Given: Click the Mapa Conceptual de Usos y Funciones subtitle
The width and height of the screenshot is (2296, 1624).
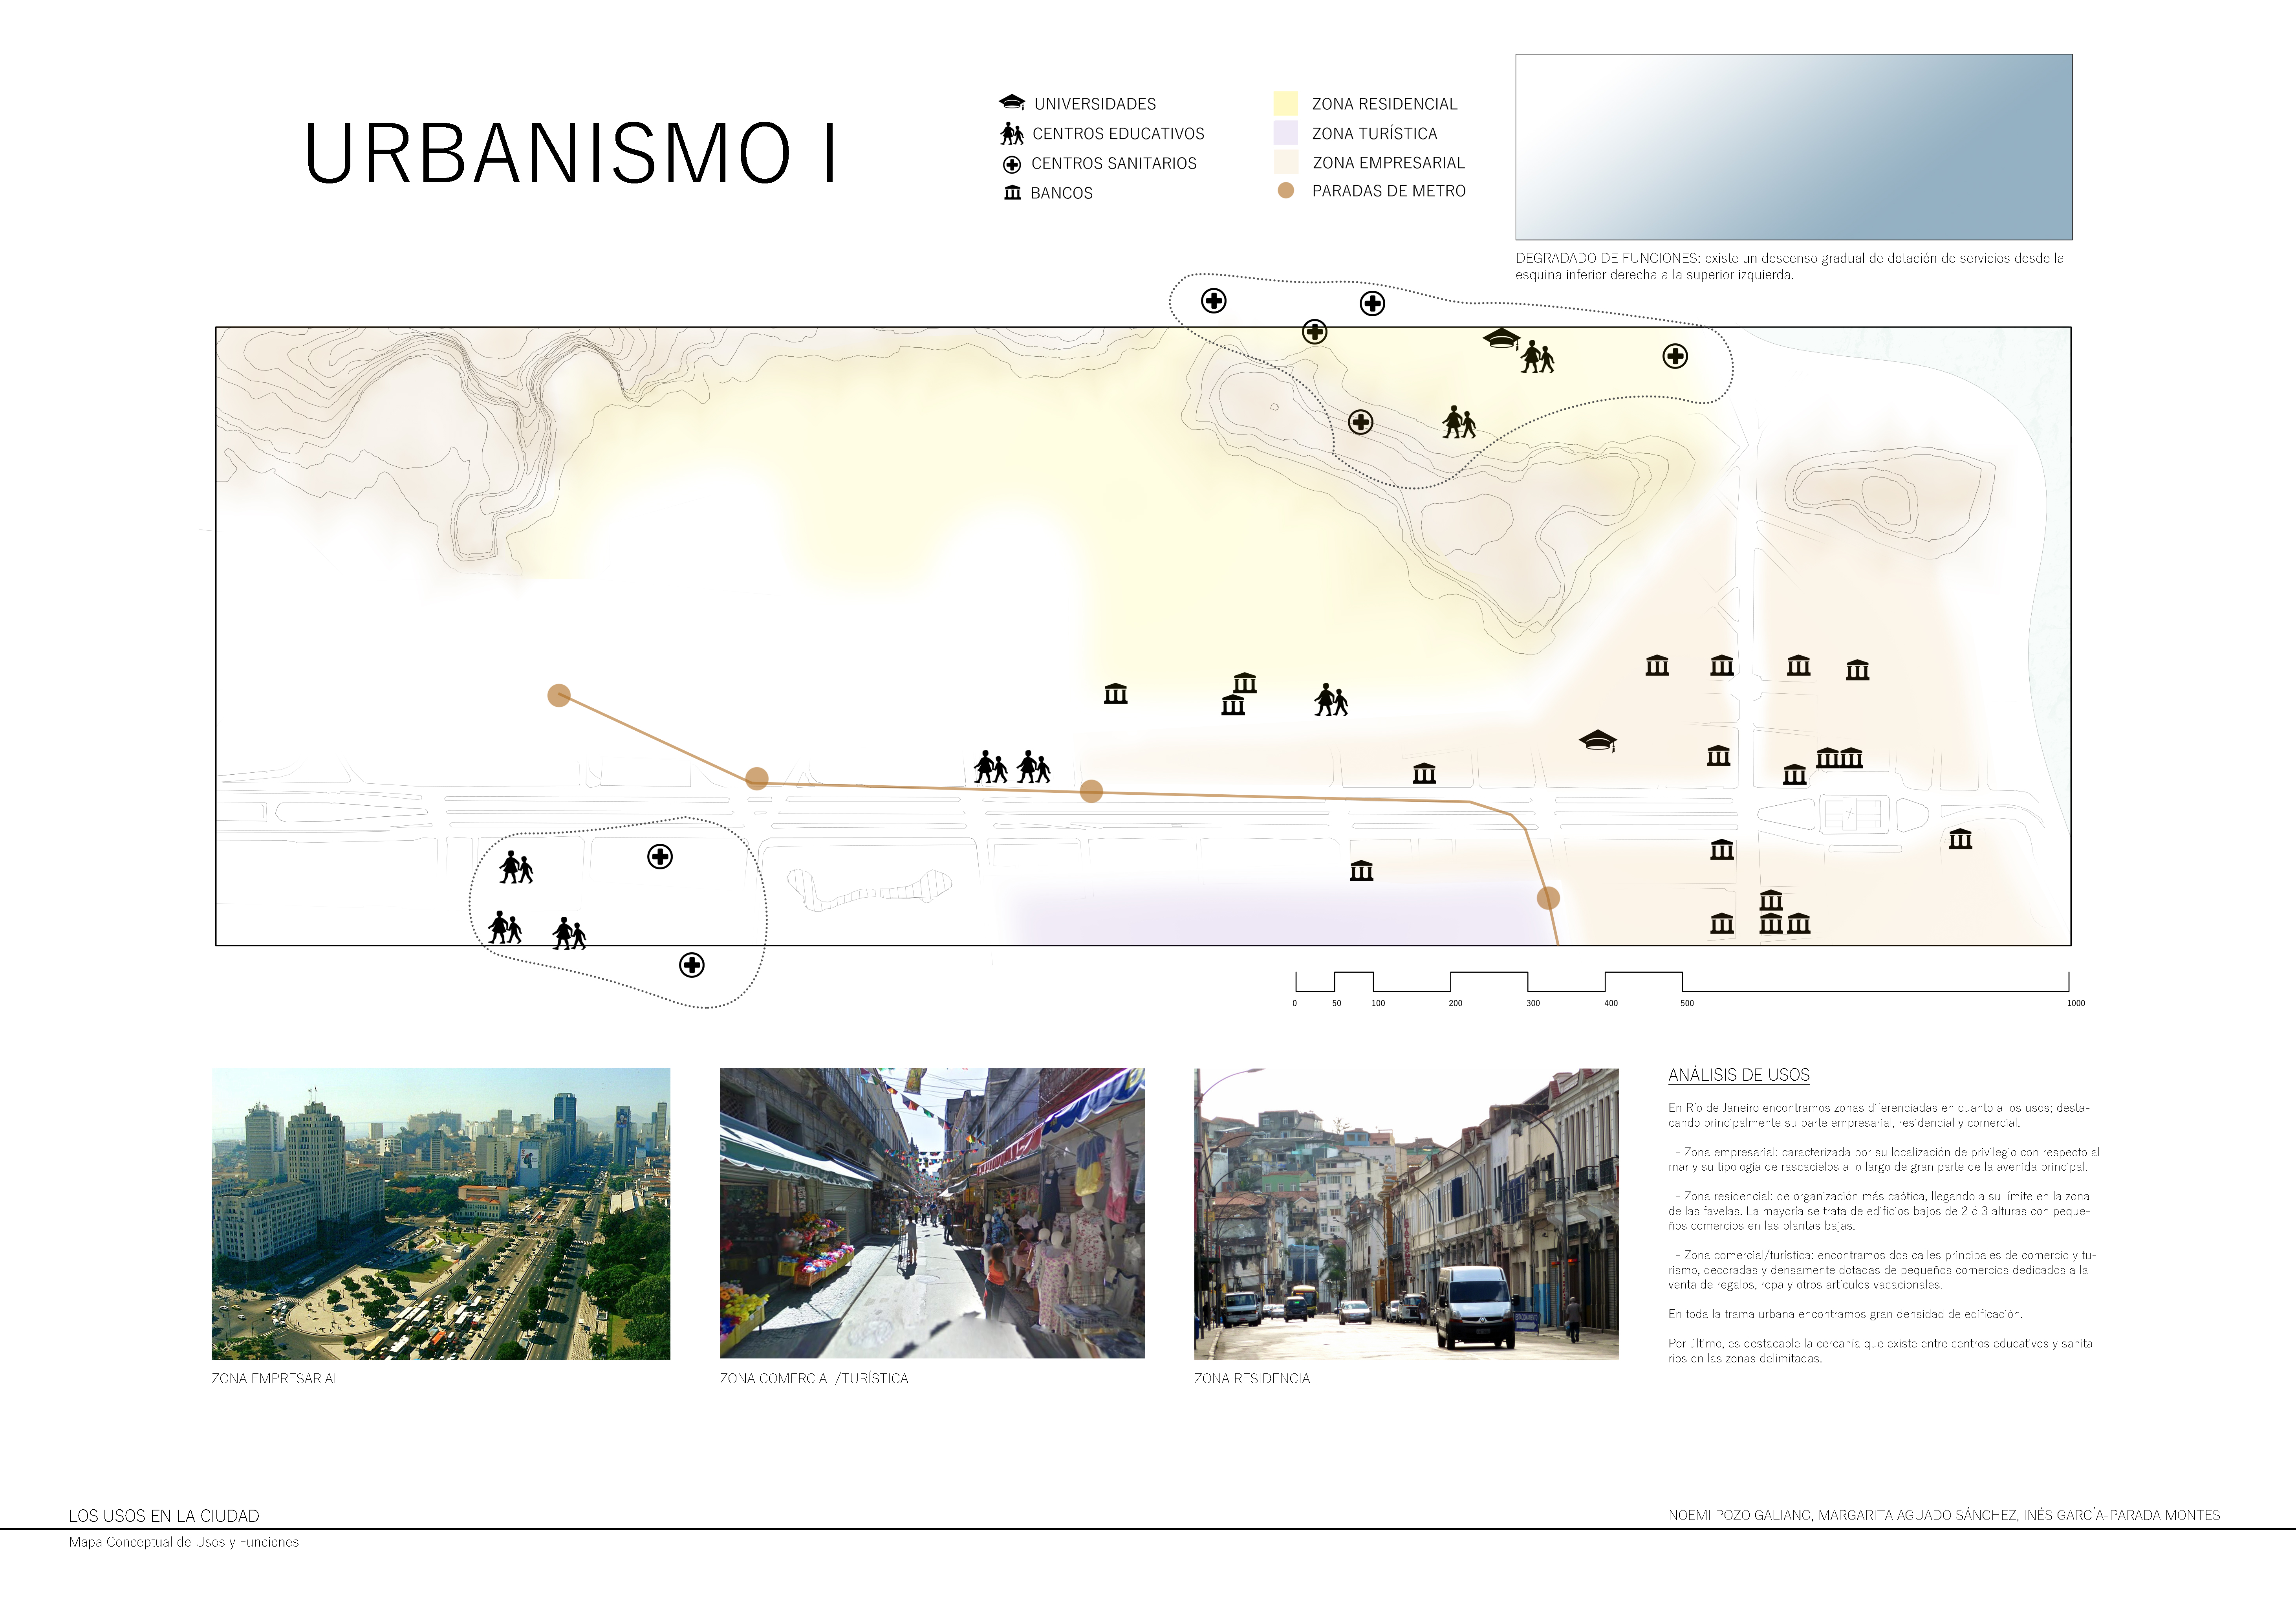Looking at the screenshot, I should click(184, 1542).
